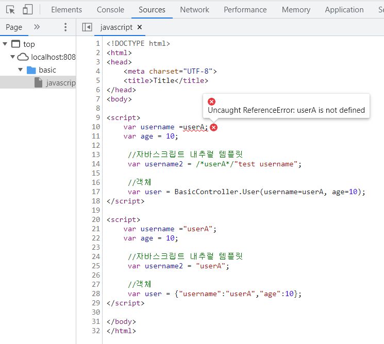
Task: Click the opening <script> tag on line 20
Action: click(123, 220)
